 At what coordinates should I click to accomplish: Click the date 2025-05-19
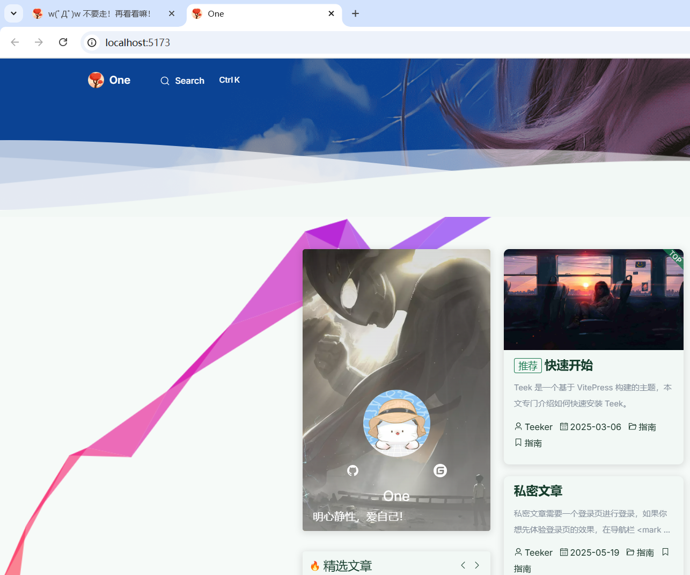(594, 552)
